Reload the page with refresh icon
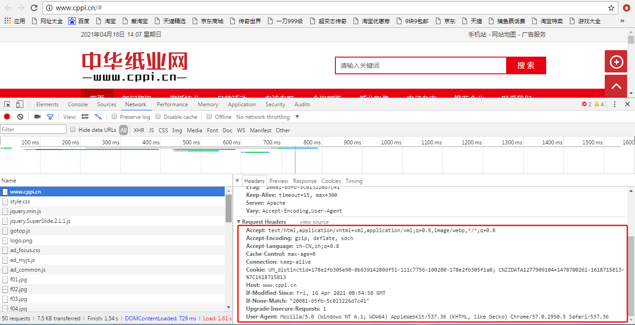Screen dimensions: 635x325 coord(34,8)
